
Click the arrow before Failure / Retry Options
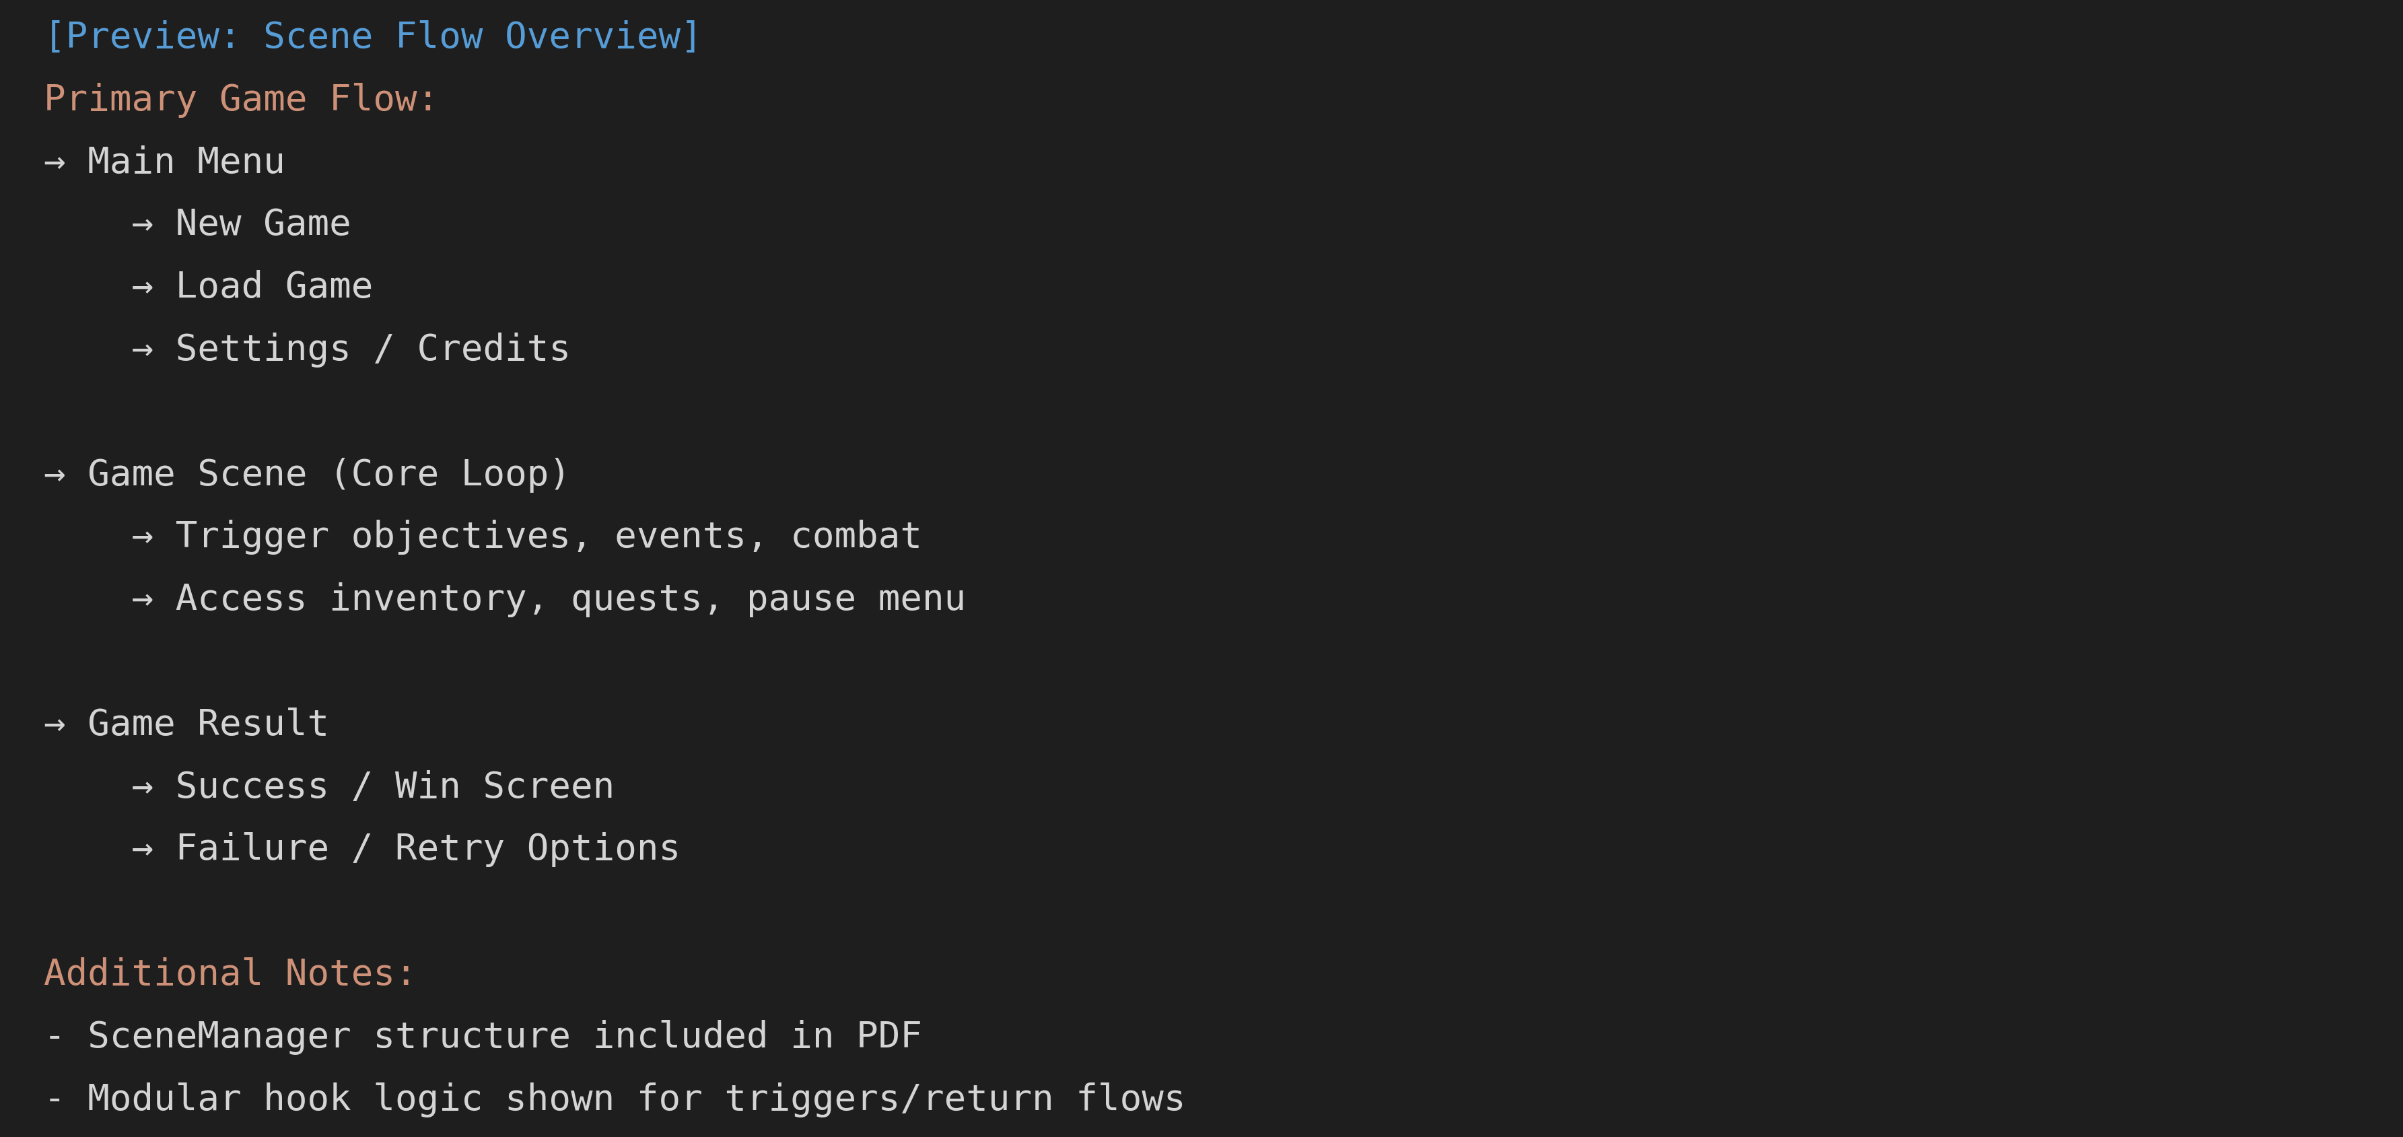[x=142, y=850]
